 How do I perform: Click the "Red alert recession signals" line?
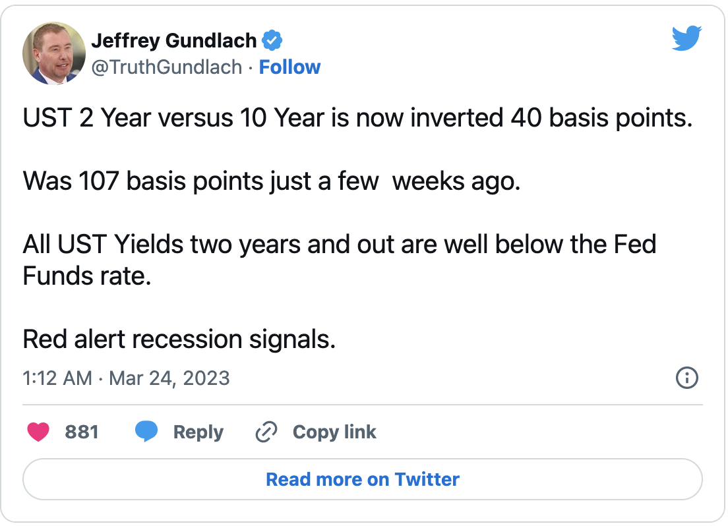[x=179, y=339]
